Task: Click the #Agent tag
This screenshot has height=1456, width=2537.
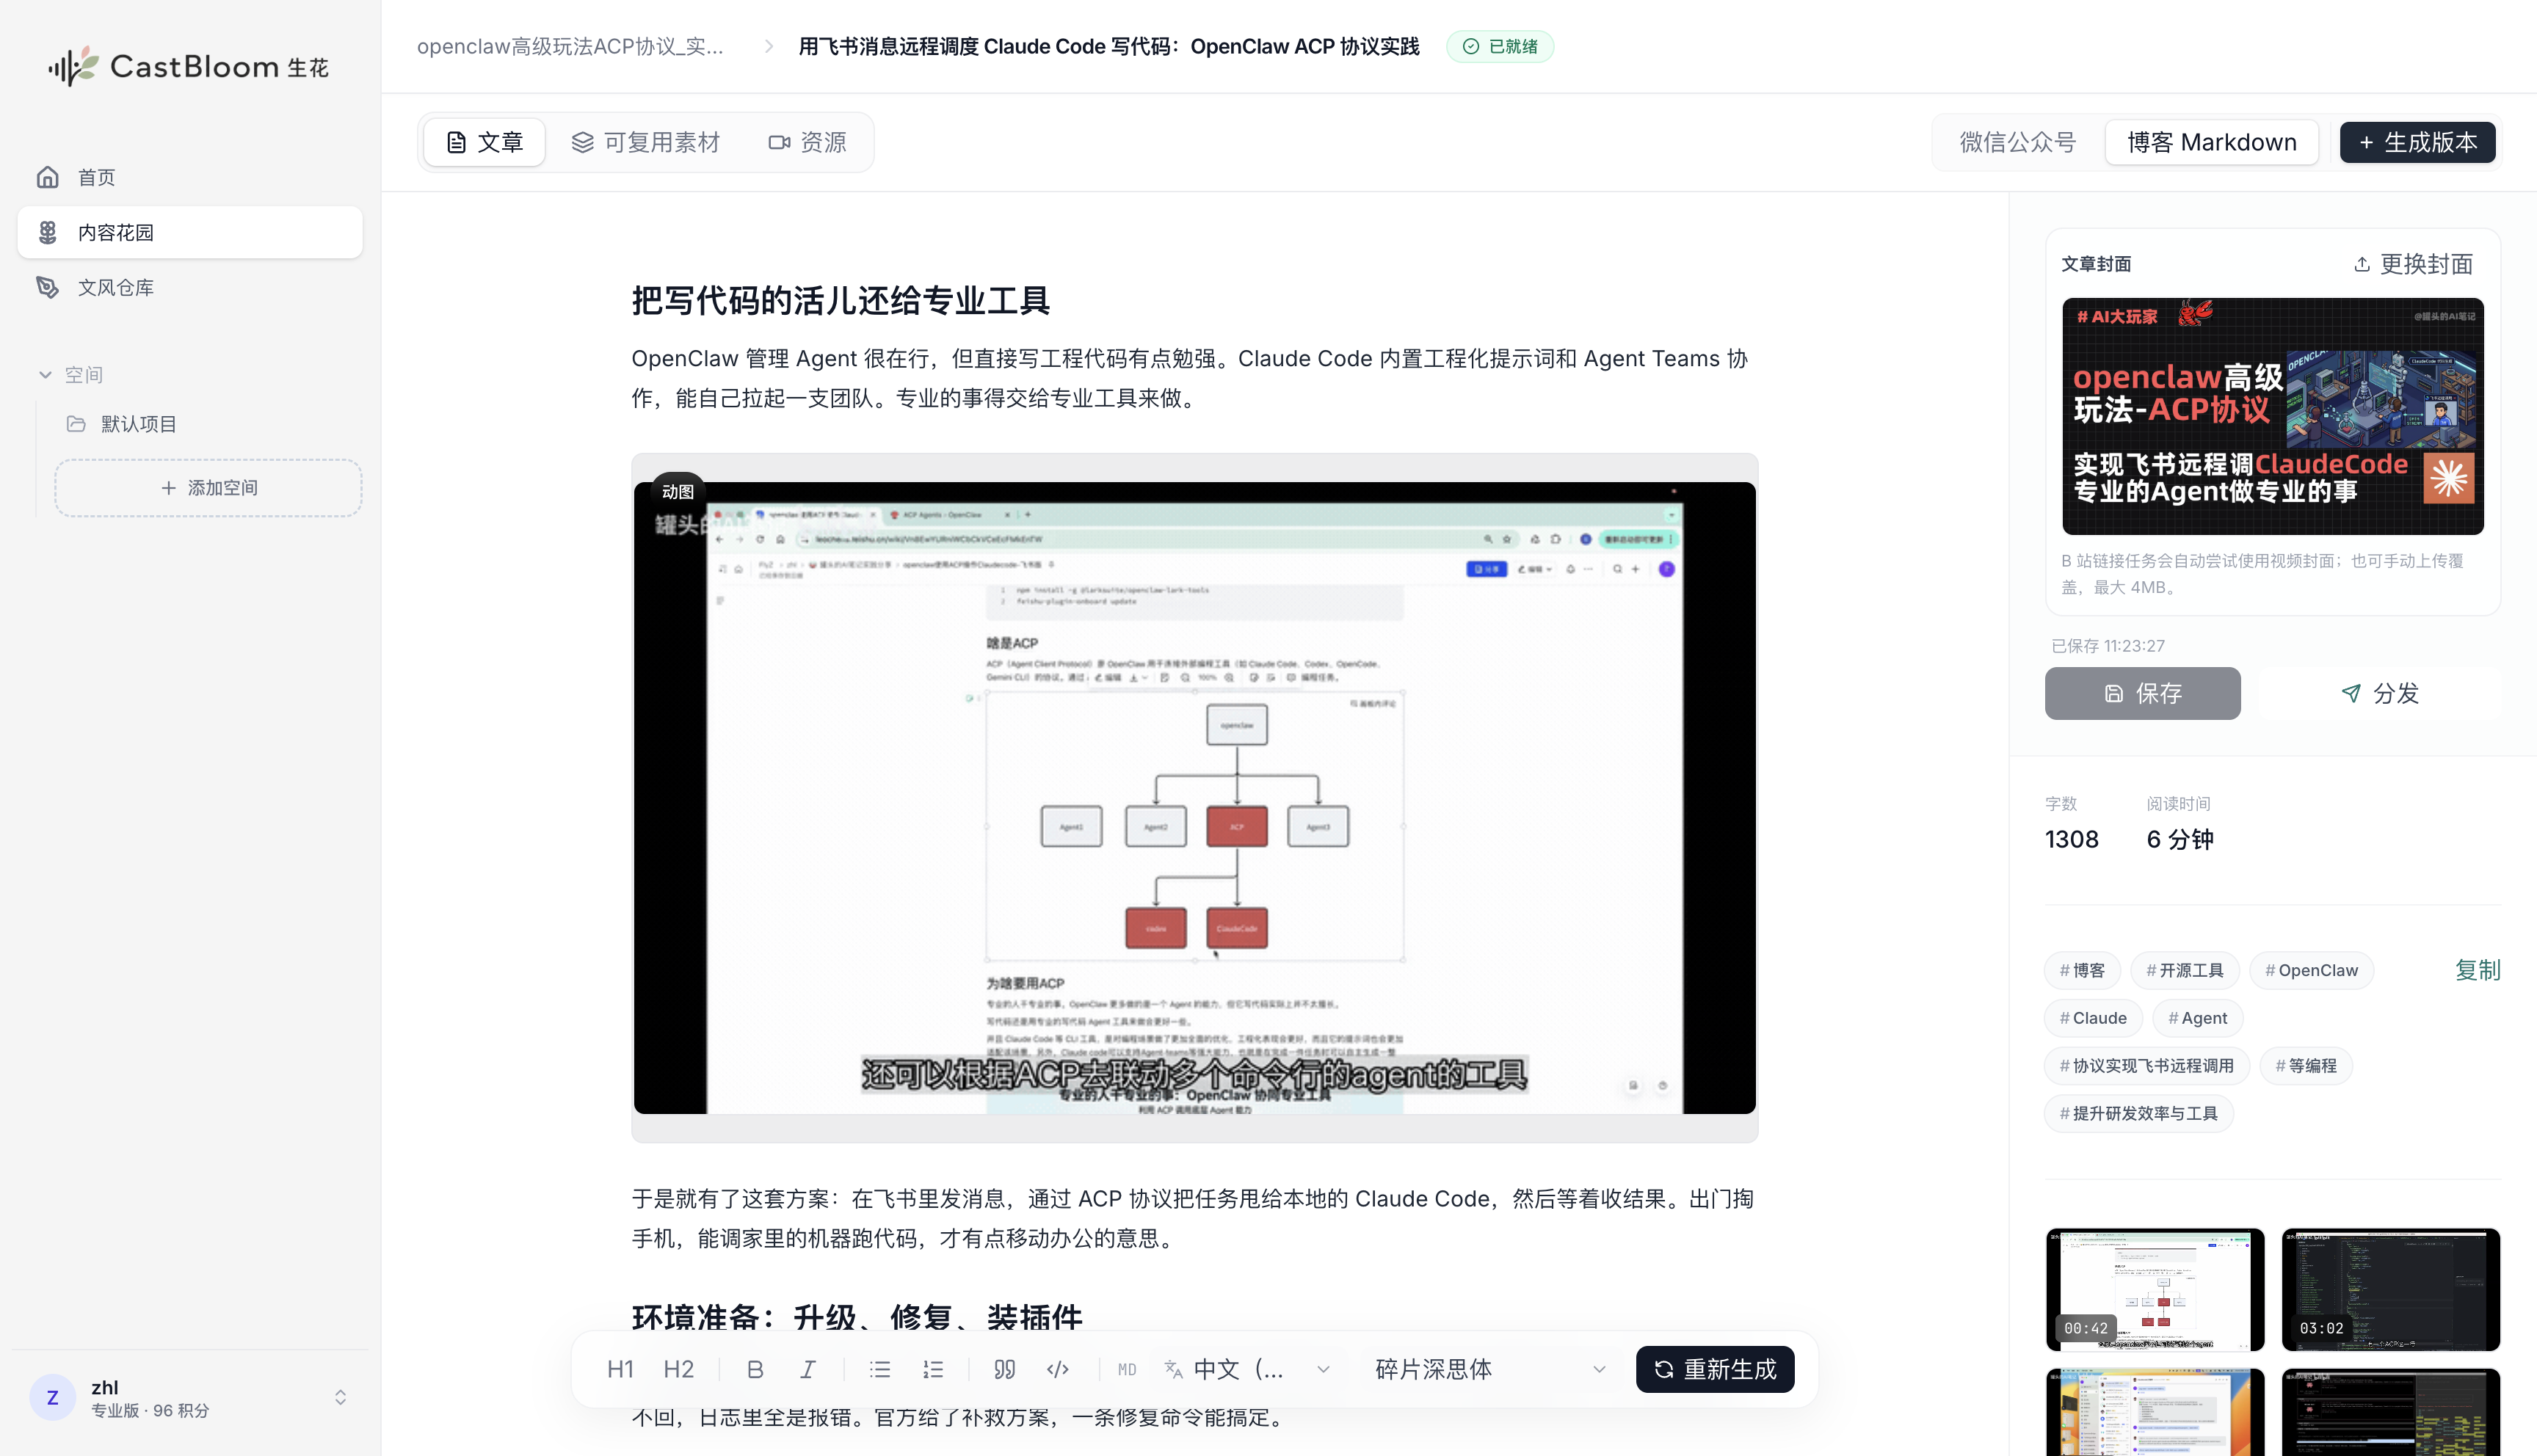Action: tap(2197, 1018)
